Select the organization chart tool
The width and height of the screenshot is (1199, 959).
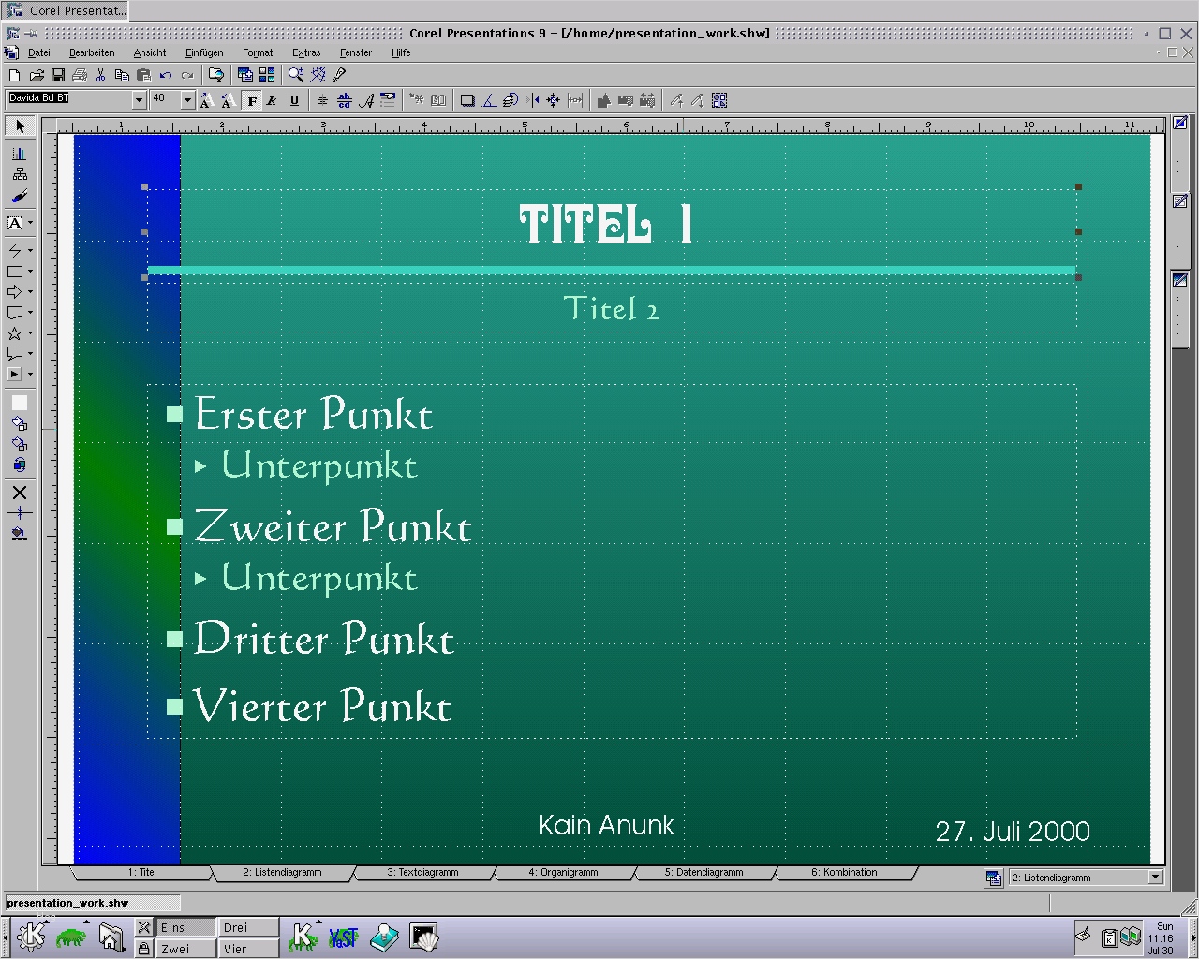click(19, 174)
